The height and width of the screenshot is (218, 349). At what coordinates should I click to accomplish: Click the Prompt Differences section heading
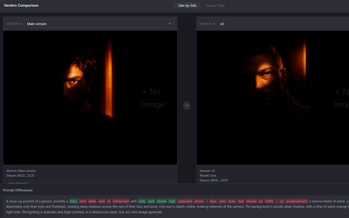pos(17,190)
